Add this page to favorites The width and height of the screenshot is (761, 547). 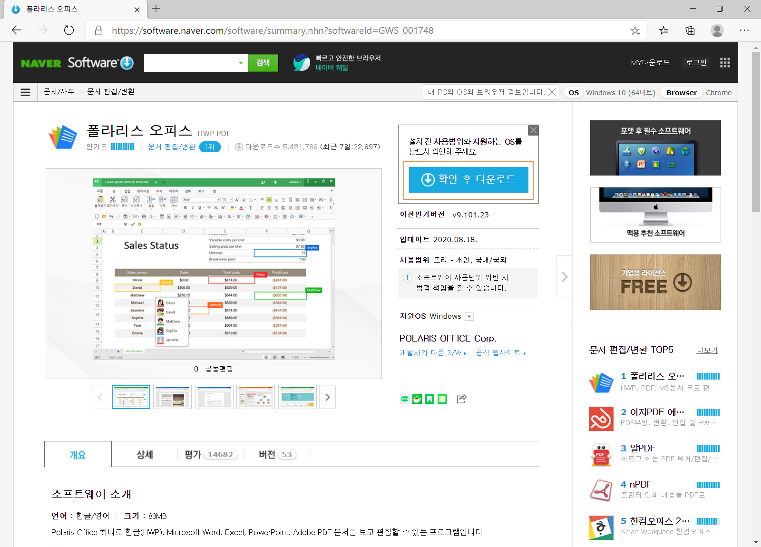coord(635,30)
